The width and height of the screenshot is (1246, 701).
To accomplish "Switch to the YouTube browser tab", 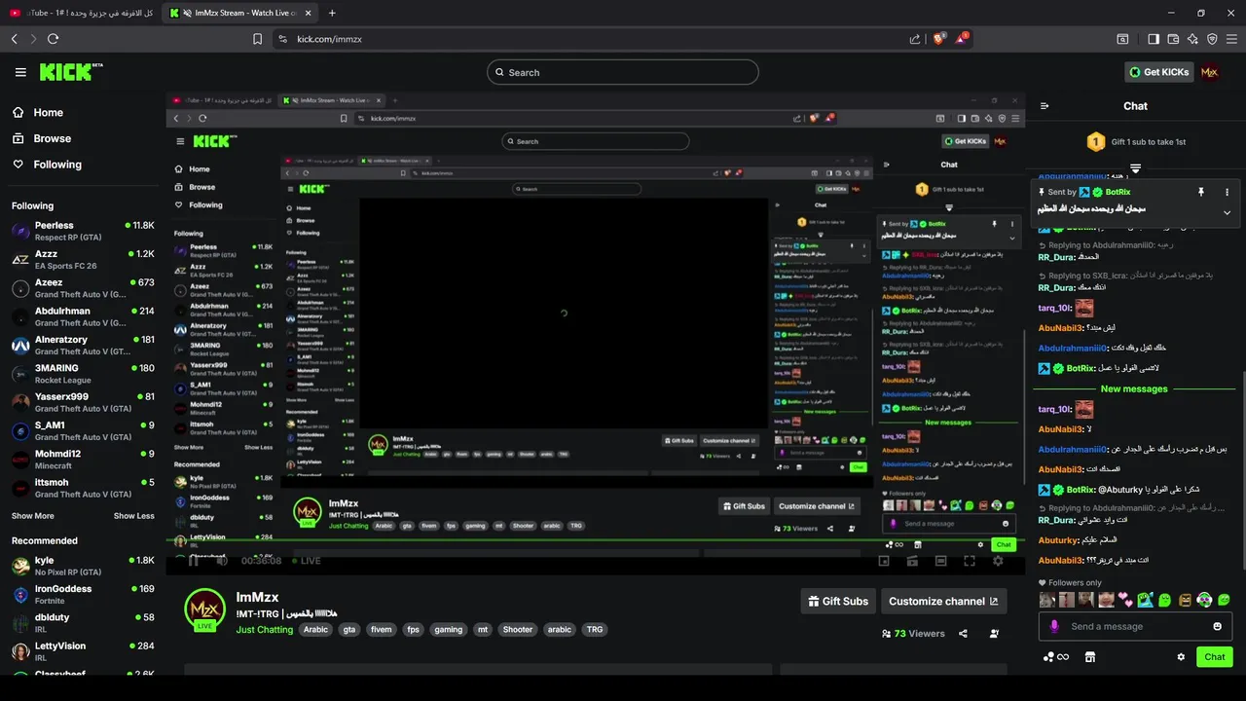I will (x=81, y=13).
